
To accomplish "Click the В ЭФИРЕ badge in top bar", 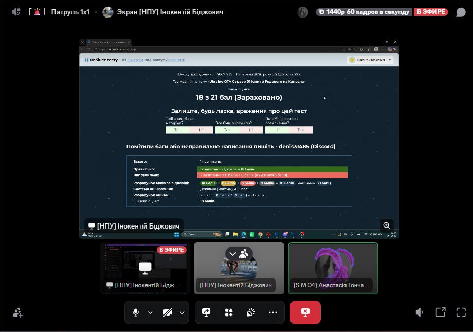I will 431,12.
